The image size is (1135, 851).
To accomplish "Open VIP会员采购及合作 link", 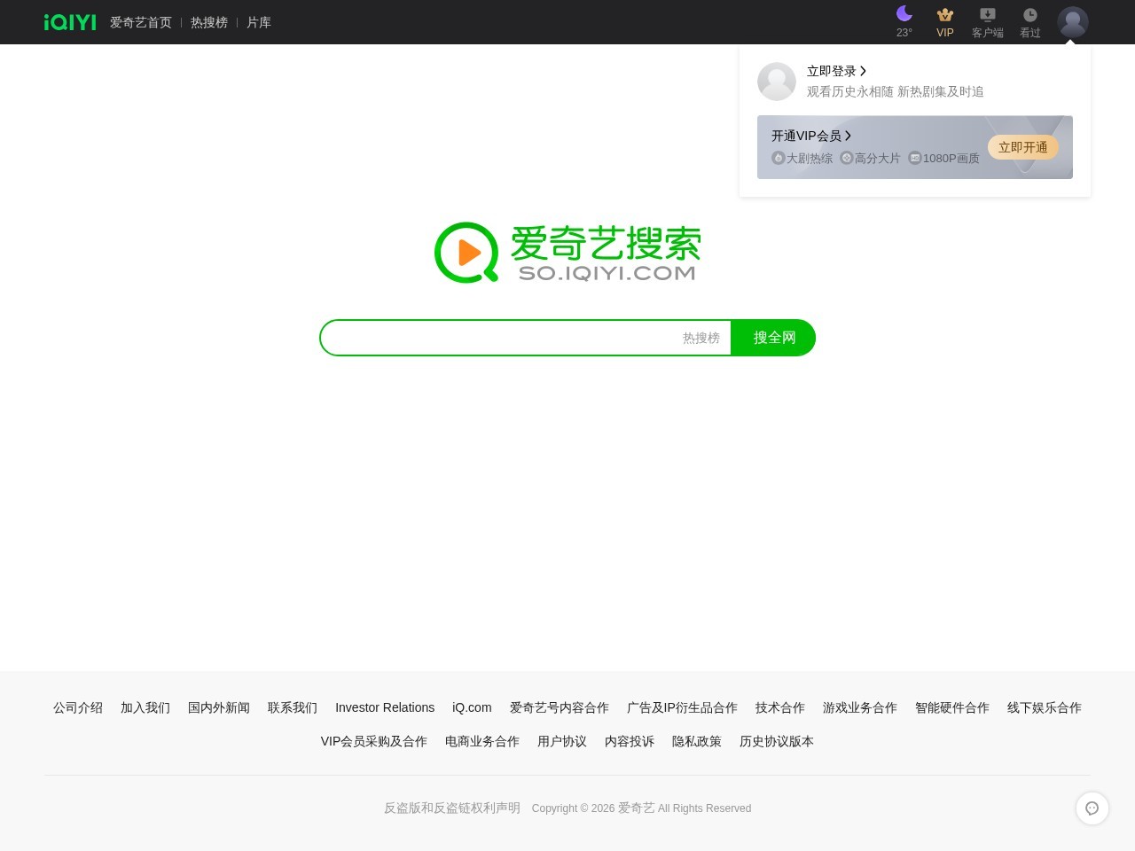I will [x=374, y=741].
